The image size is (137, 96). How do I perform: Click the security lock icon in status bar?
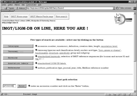2,94
